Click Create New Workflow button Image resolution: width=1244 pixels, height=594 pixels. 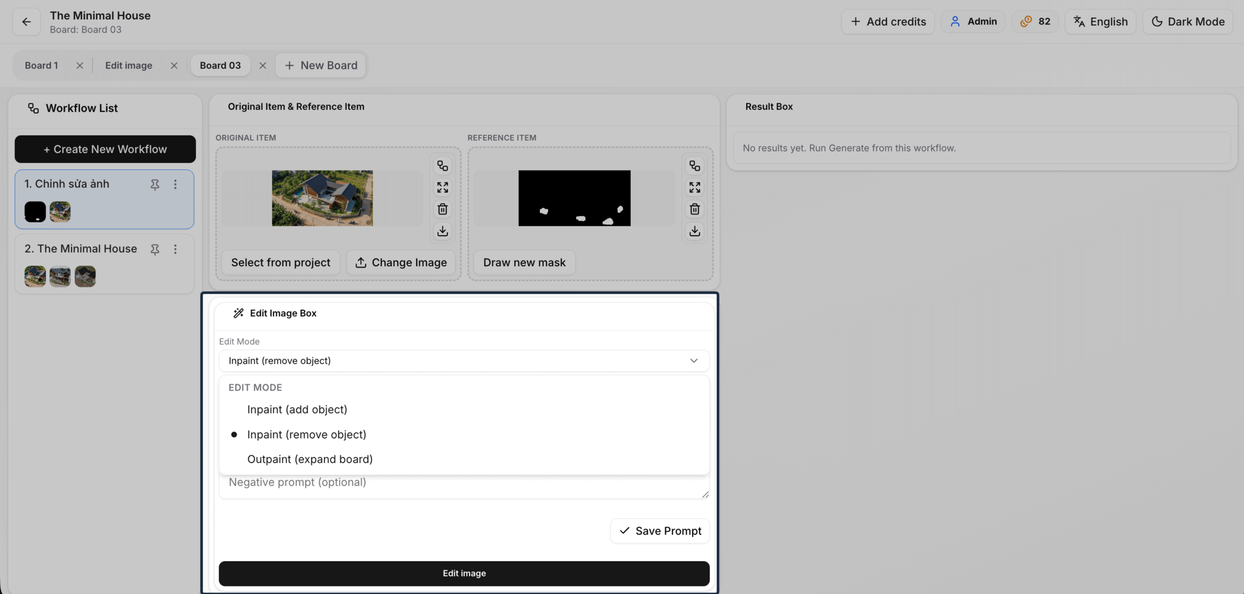click(105, 149)
